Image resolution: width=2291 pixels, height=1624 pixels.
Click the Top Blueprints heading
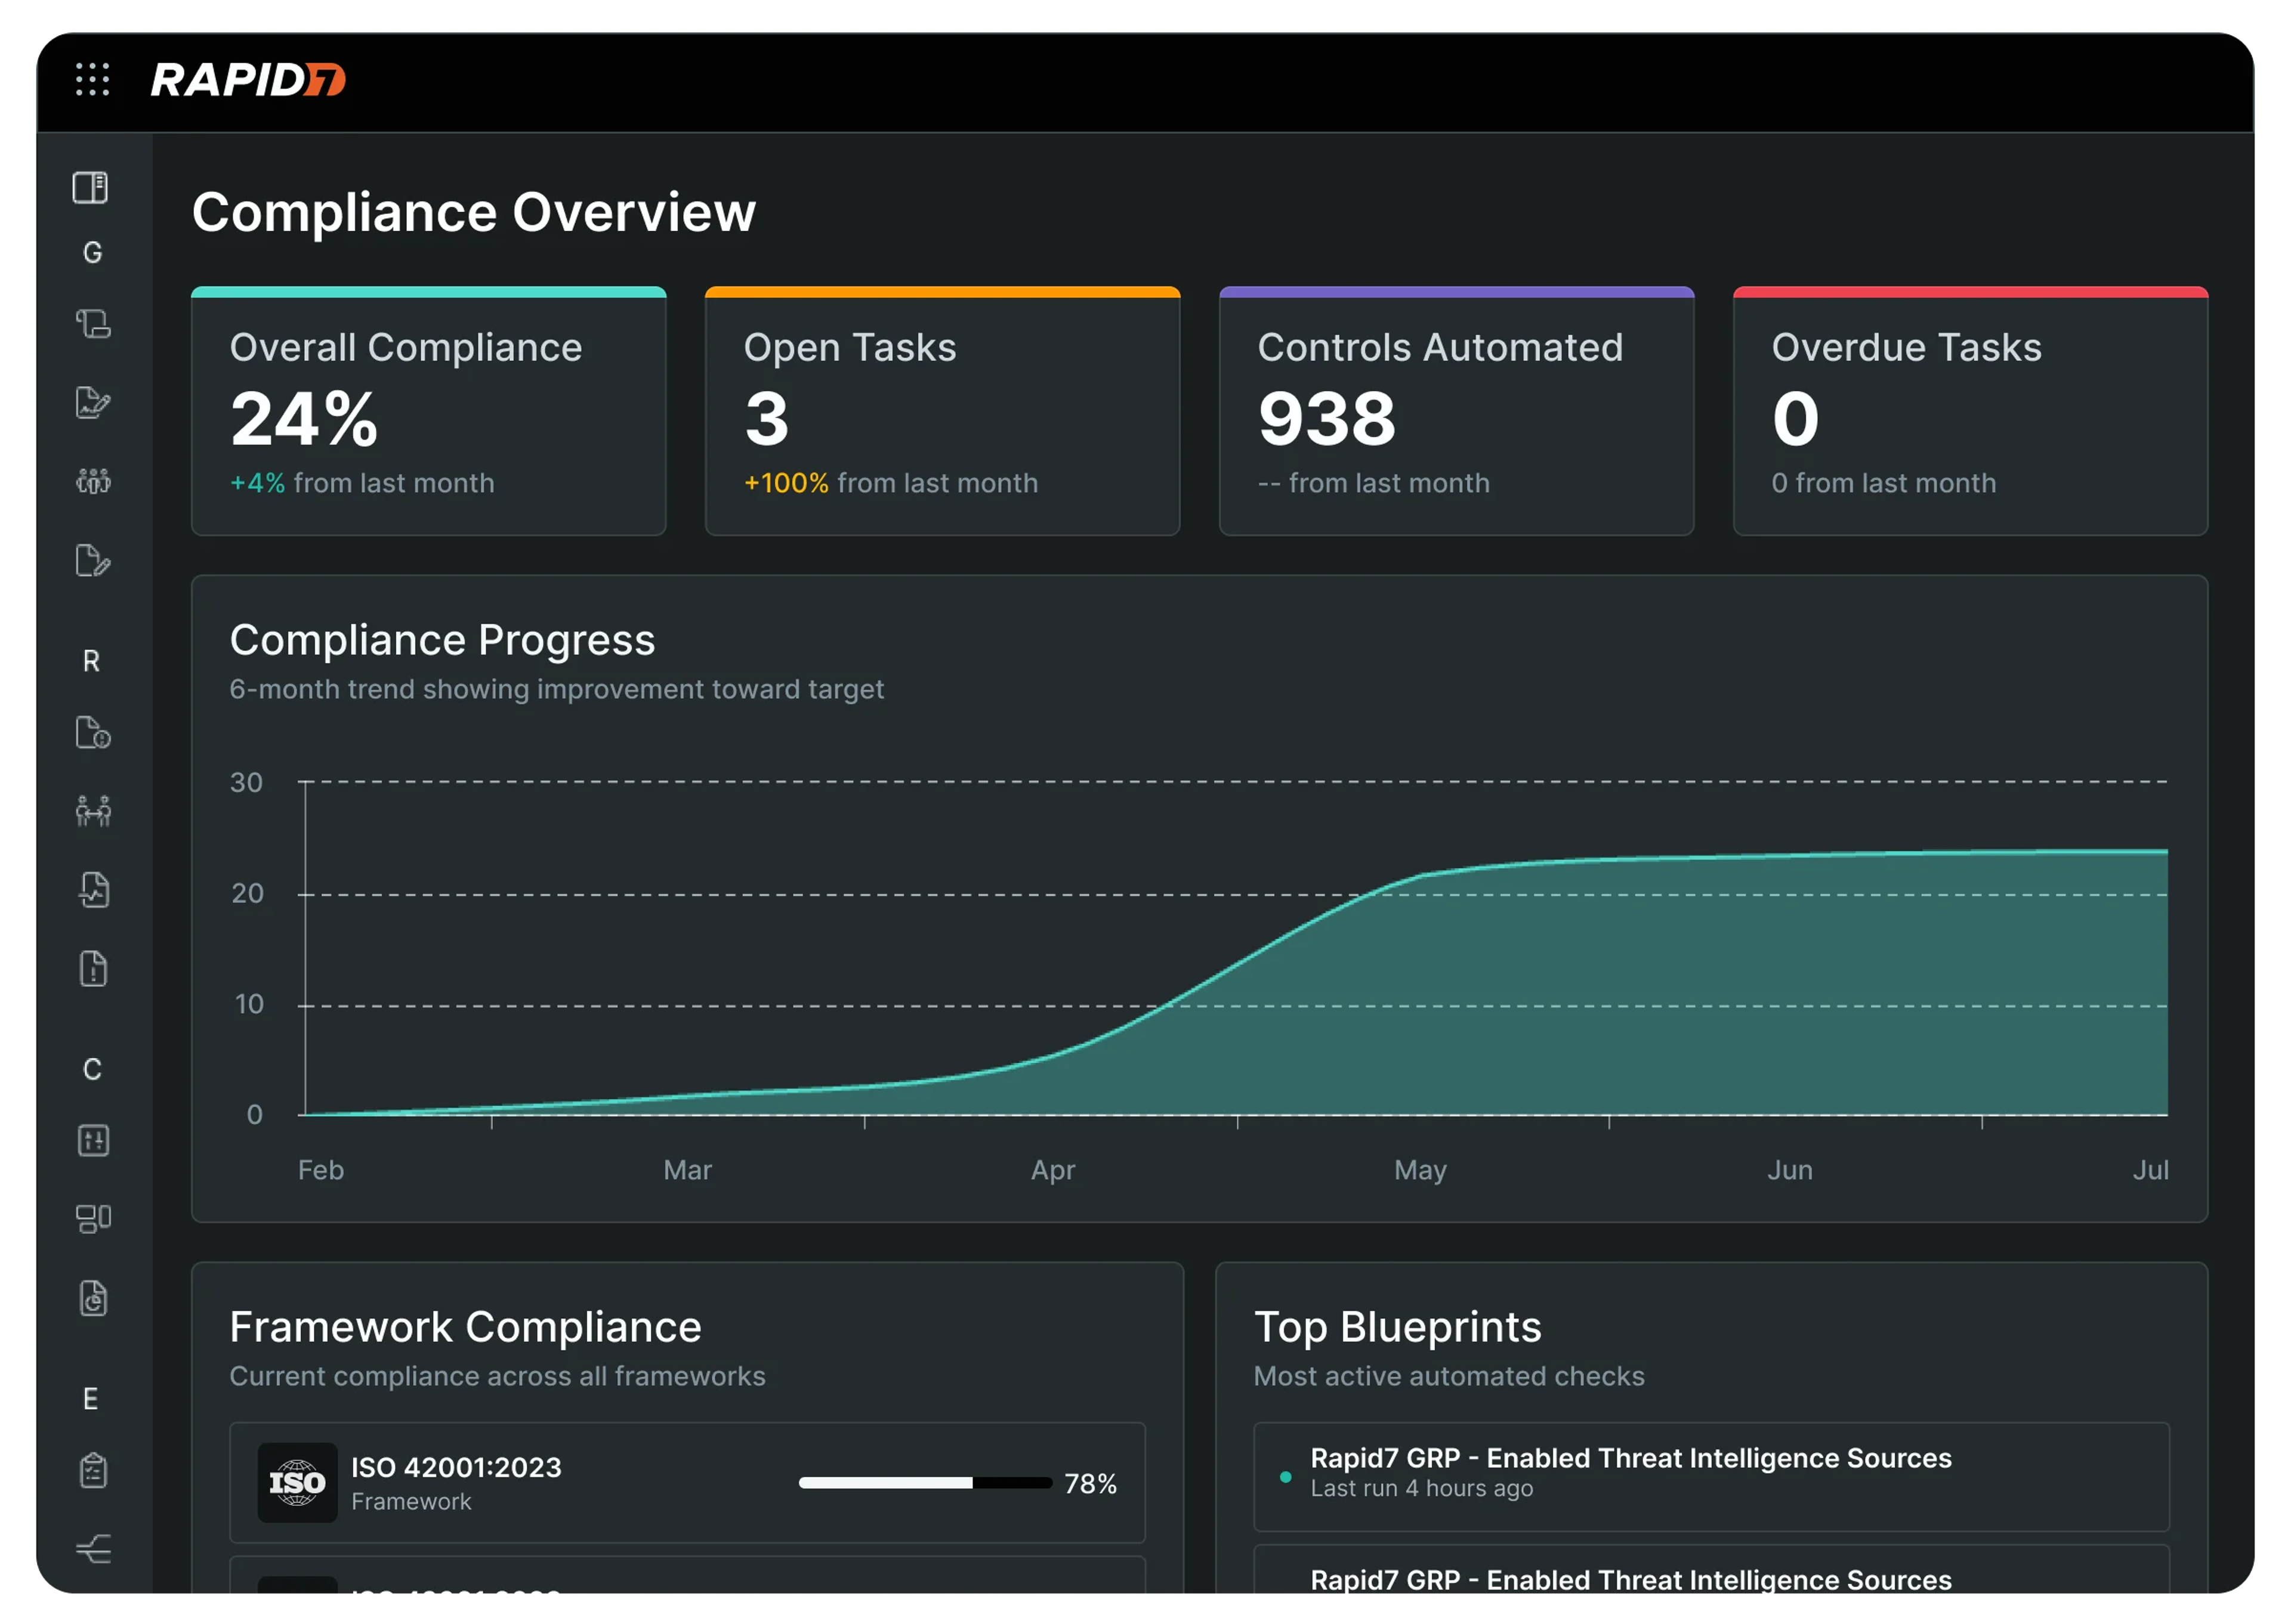[x=1398, y=1327]
